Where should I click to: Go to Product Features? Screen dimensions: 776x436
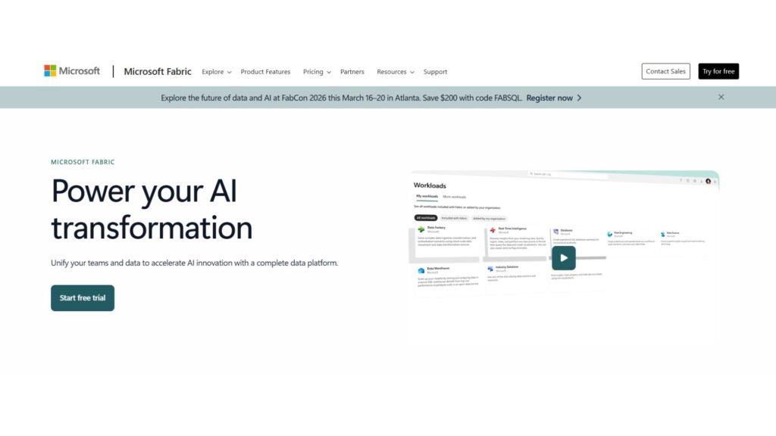pyautogui.click(x=265, y=72)
